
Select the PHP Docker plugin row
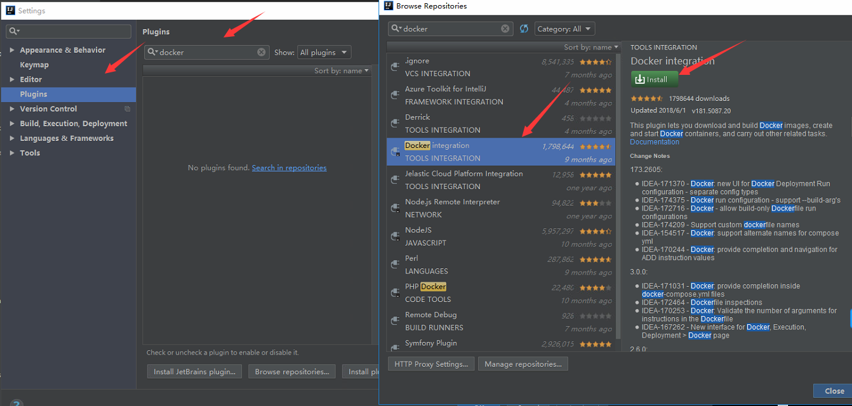click(501, 292)
